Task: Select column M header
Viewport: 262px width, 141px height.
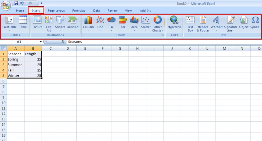Action: (224, 48)
